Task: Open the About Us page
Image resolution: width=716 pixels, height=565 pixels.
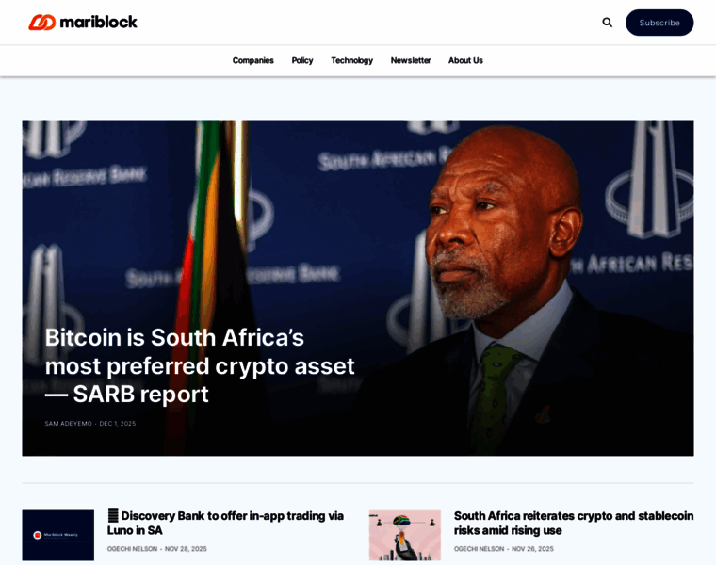Action: pos(465,60)
